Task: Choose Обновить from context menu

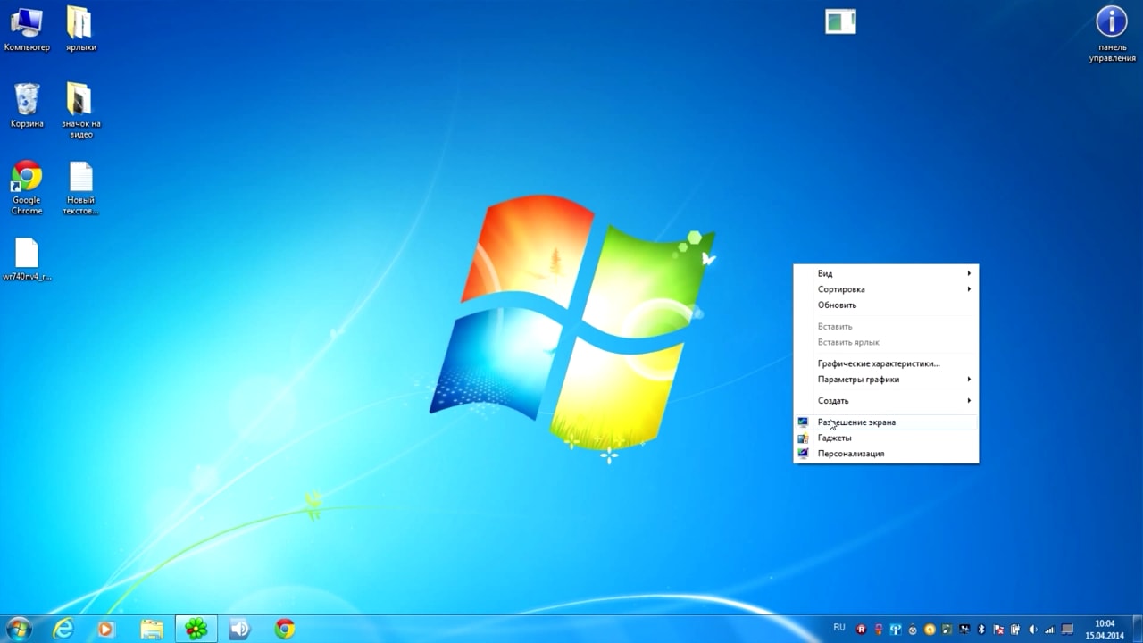Action: pos(886,305)
